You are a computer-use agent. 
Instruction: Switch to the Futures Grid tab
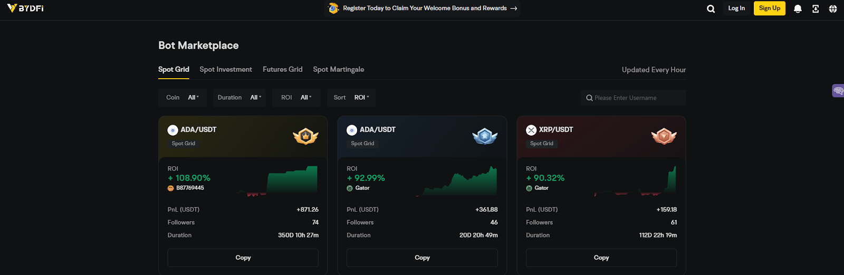click(283, 70)
